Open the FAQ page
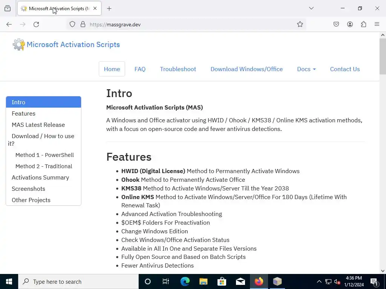This screenshot has width=386, height=289. [140, 69]
